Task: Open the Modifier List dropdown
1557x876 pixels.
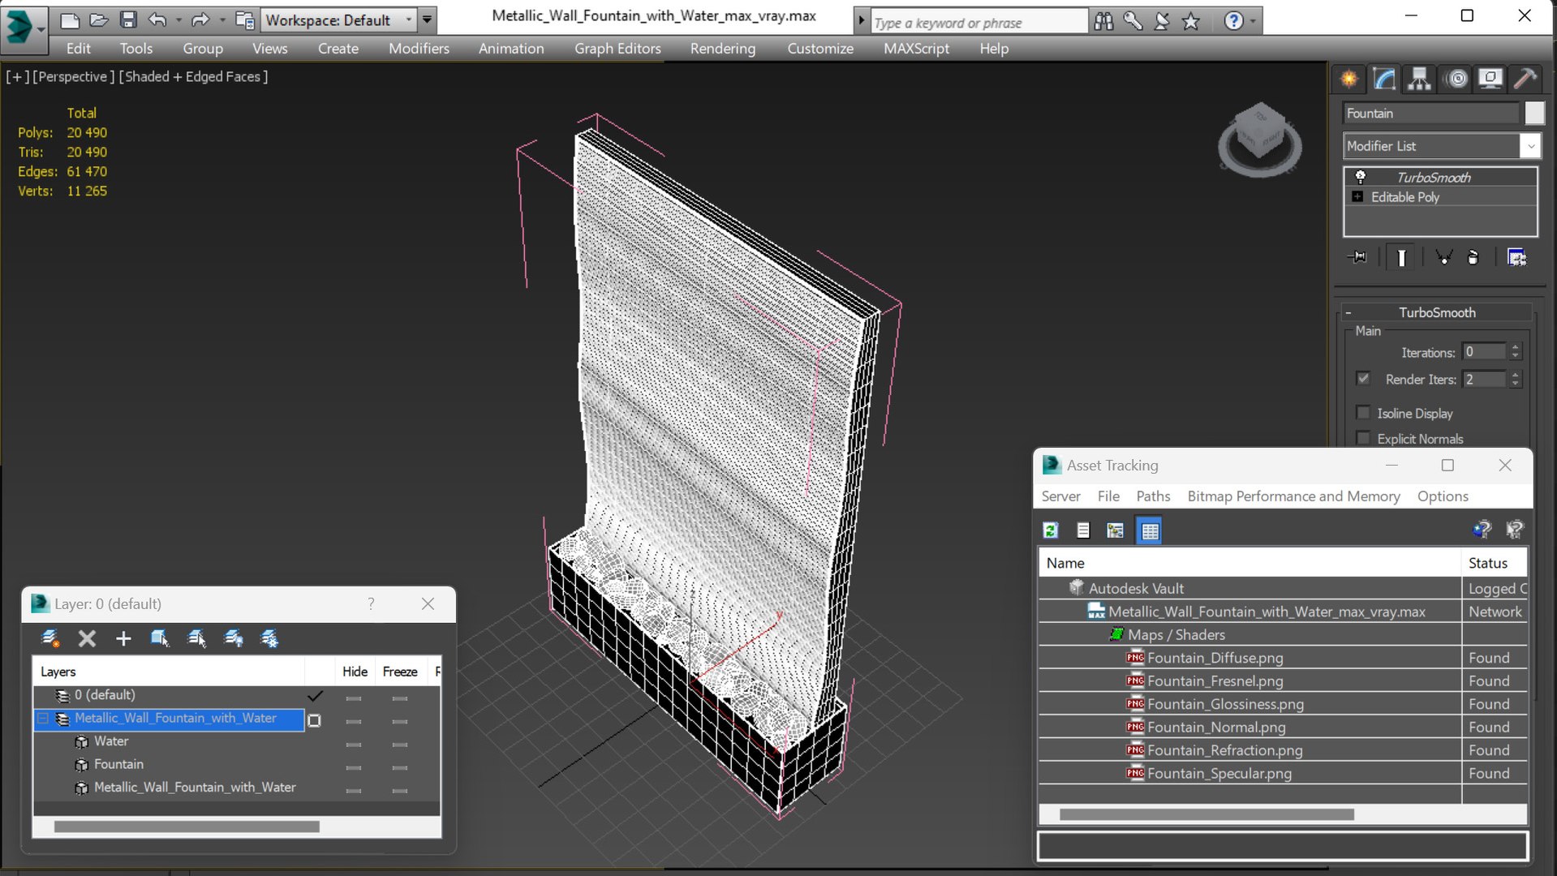Action: (1442, 146)
